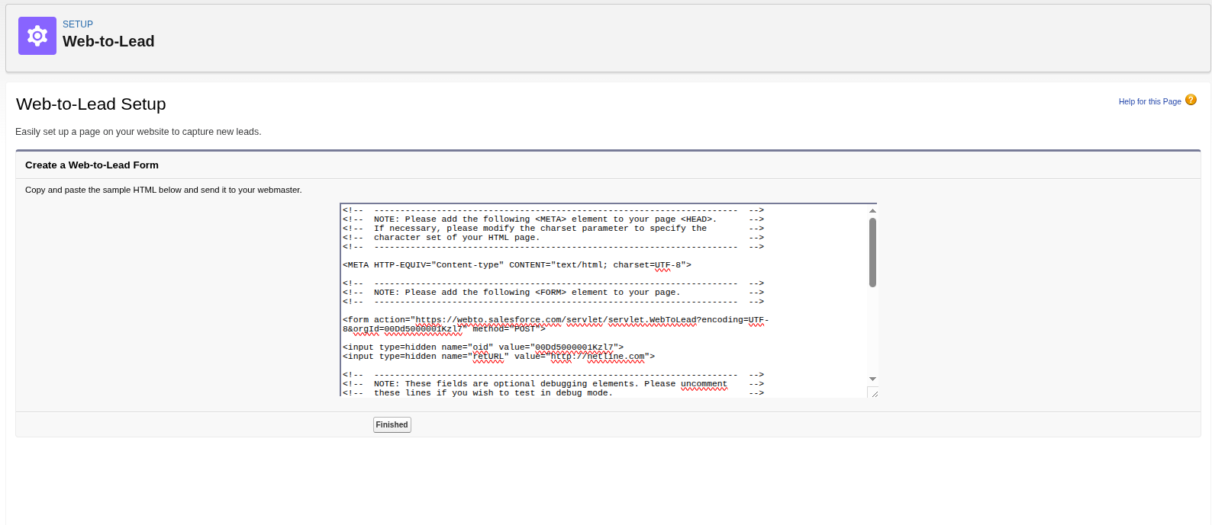Select the Create a Web-to-Lead Form section header

pos(92,165)
